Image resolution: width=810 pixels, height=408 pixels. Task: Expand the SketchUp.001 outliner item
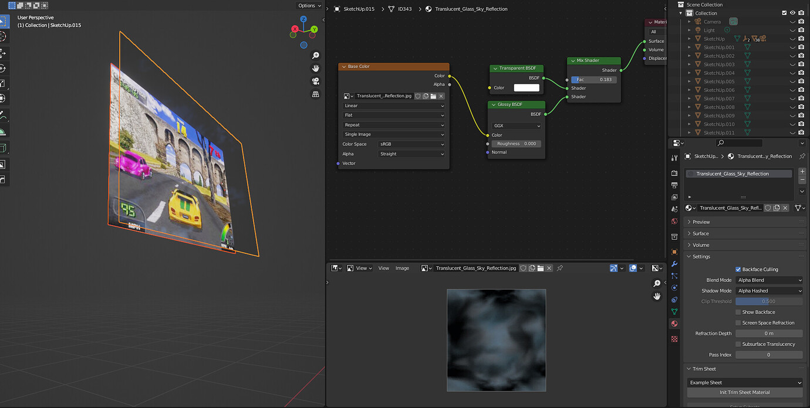688,47
